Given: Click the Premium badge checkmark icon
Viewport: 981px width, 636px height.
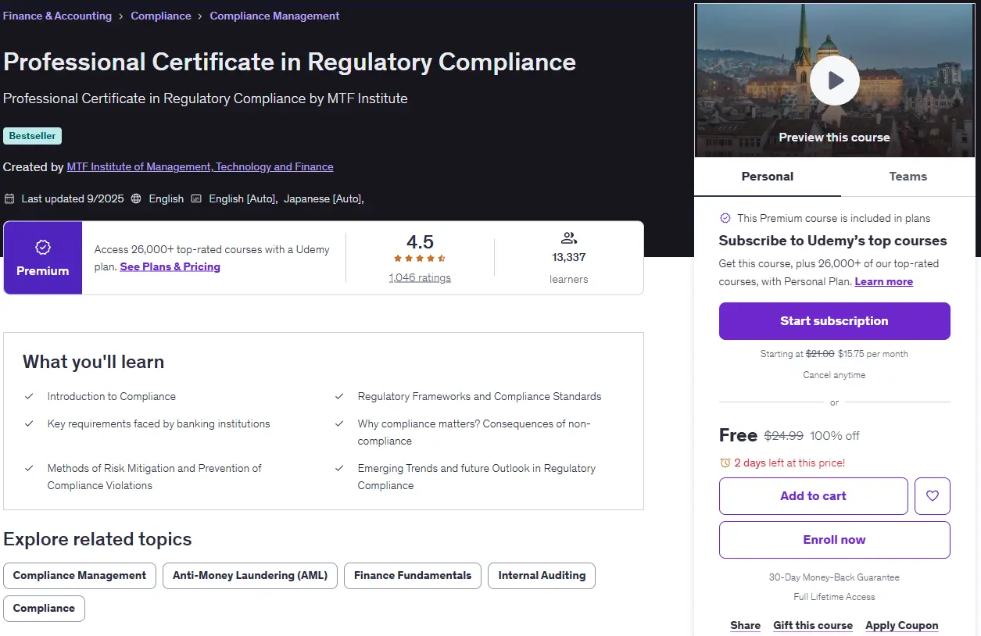Looking at the screenshot, I should (43, 247).
